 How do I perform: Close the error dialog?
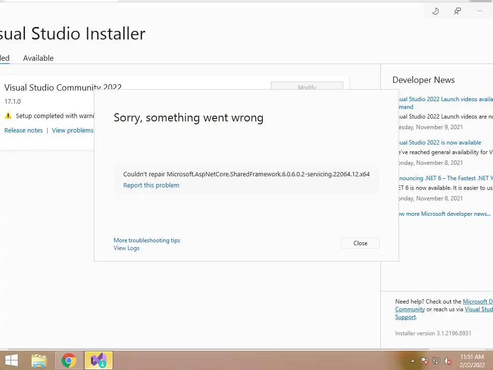pos(360,243)
